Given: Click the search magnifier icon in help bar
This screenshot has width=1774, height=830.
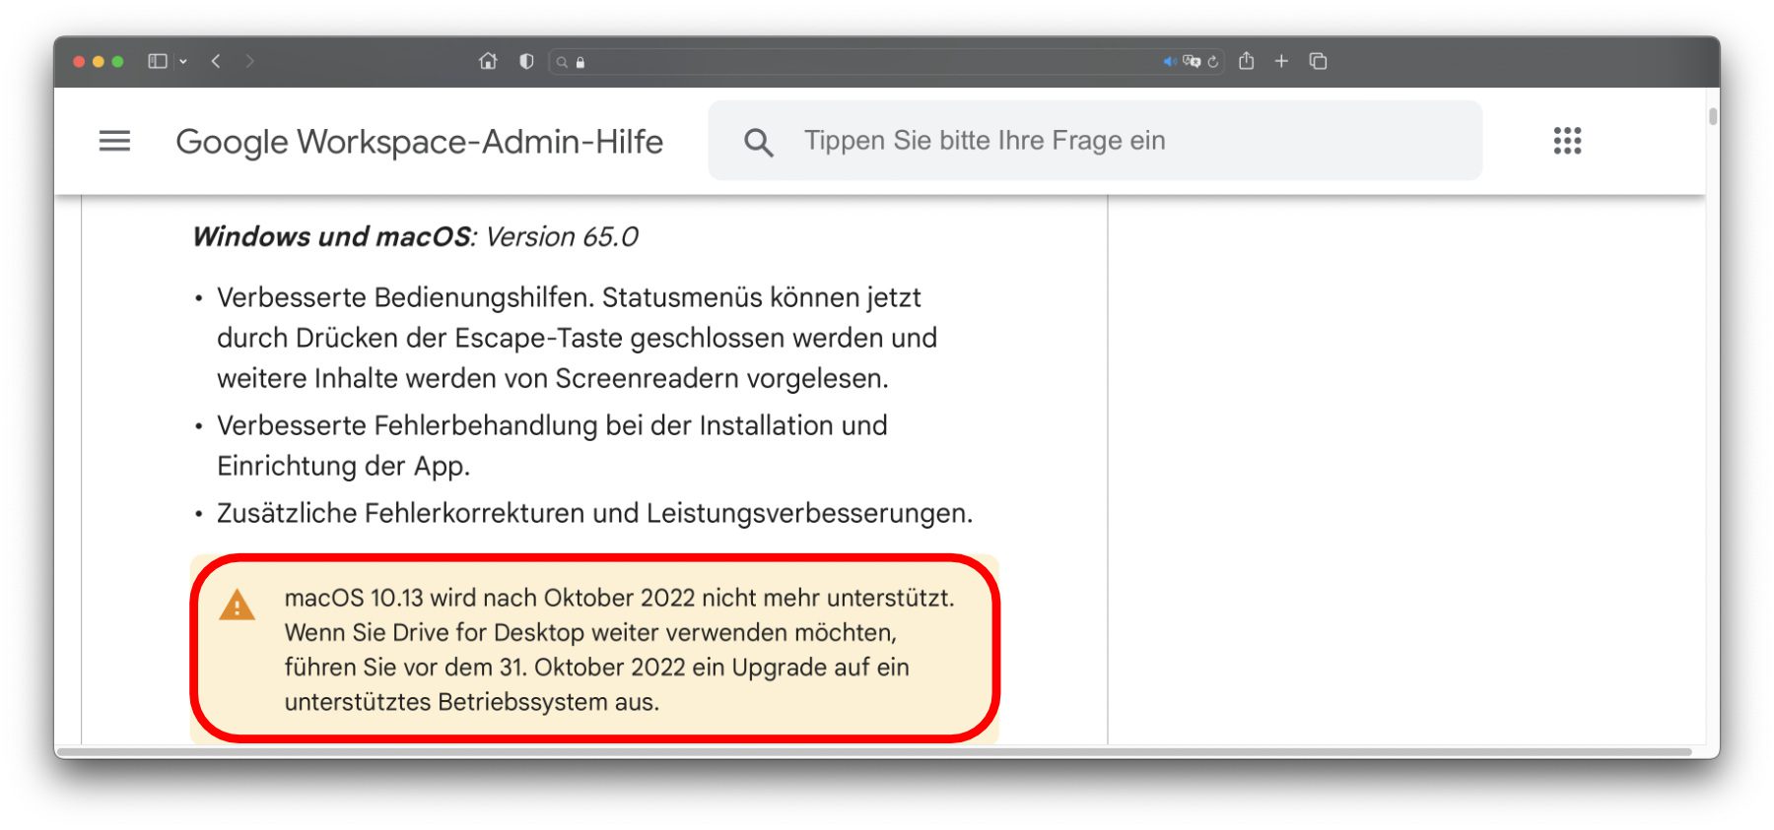Looking at the screenshot, I should coord(758,143).
